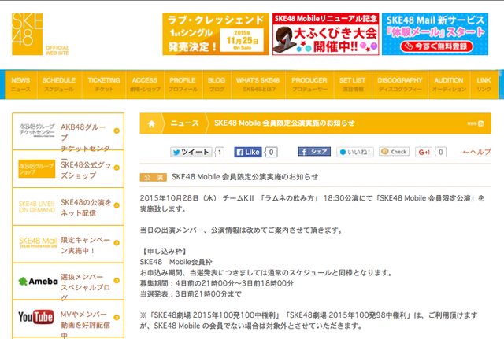Click the home icon in breadcrumb

coord(151,123)
